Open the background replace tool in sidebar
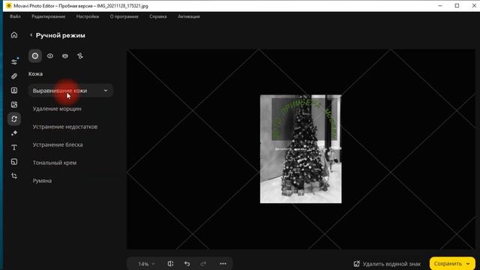480x270 pixels. pyautogui.click(x=14, y=105)
